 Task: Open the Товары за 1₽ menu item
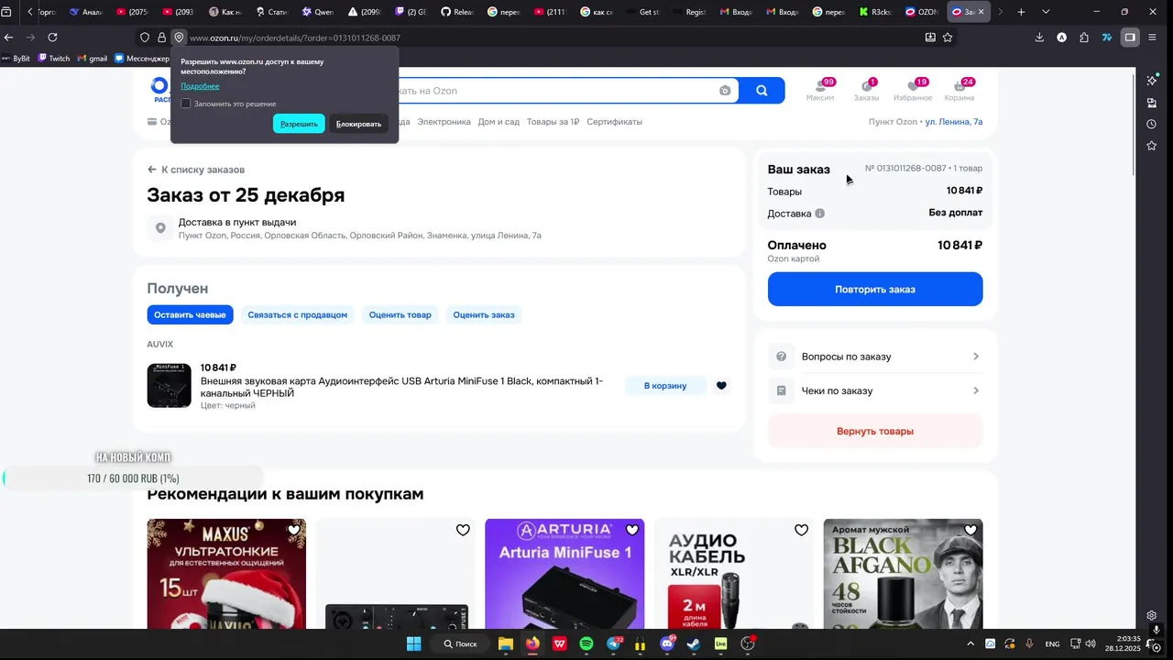click(x=553, y=122)
